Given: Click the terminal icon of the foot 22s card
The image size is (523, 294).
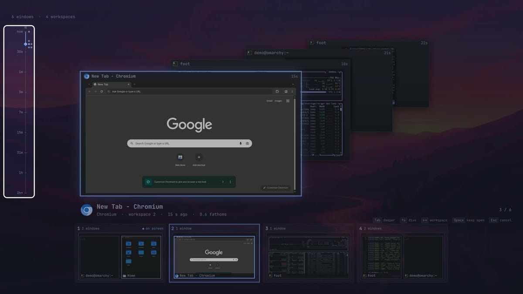Looking at the screenshot, I should tap(312, 43).
